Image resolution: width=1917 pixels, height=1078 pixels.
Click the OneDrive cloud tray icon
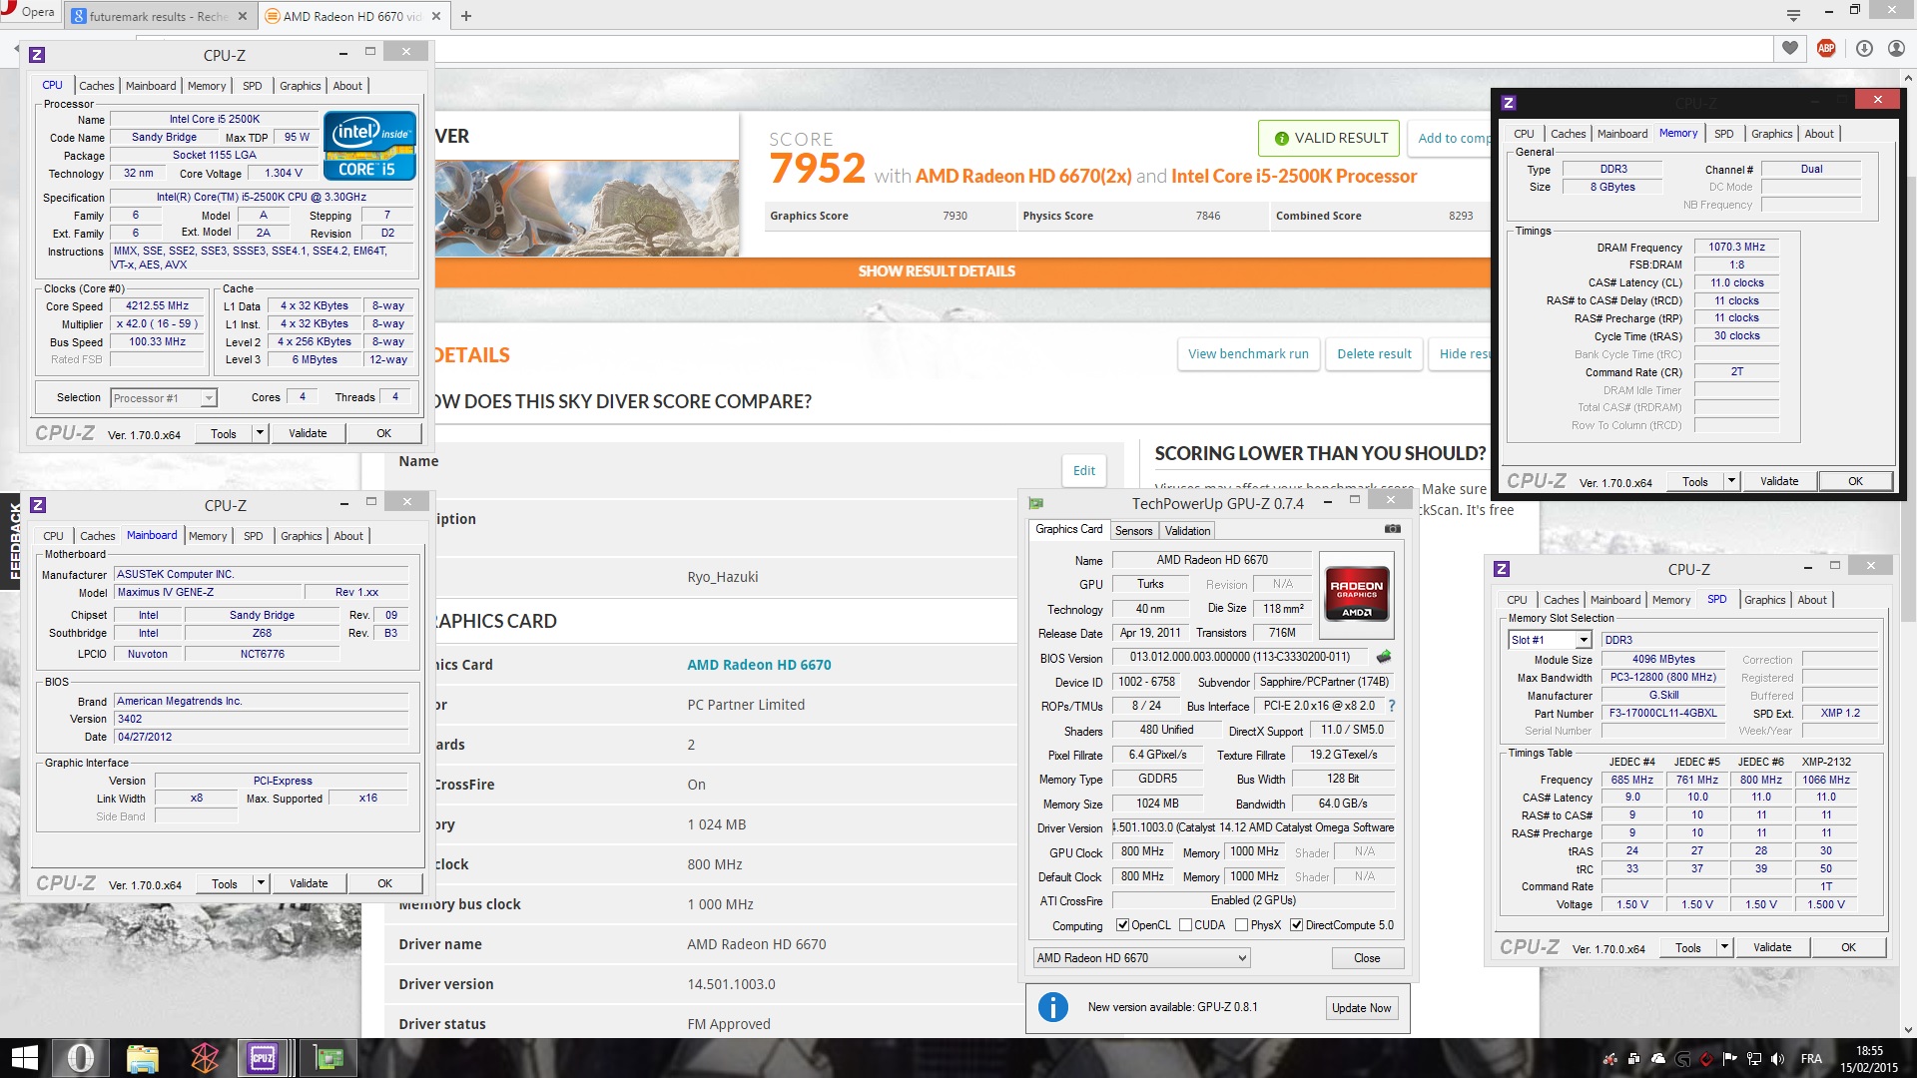click(x=1658, y=1059)
